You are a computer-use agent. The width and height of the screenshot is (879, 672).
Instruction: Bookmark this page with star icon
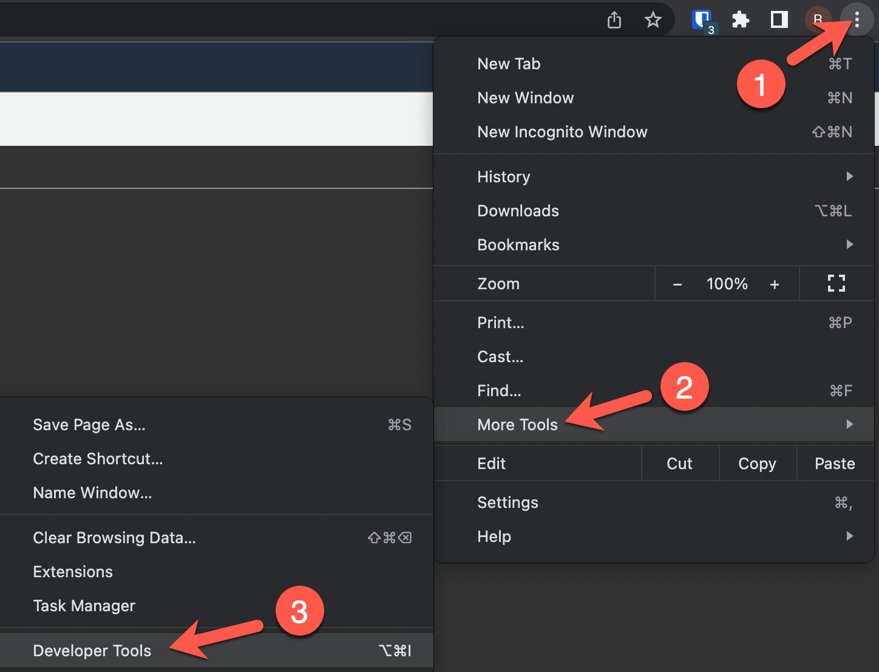[653, 20]
